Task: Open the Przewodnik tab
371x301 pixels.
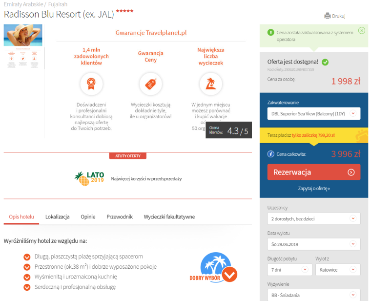Action: coord(120,216)
